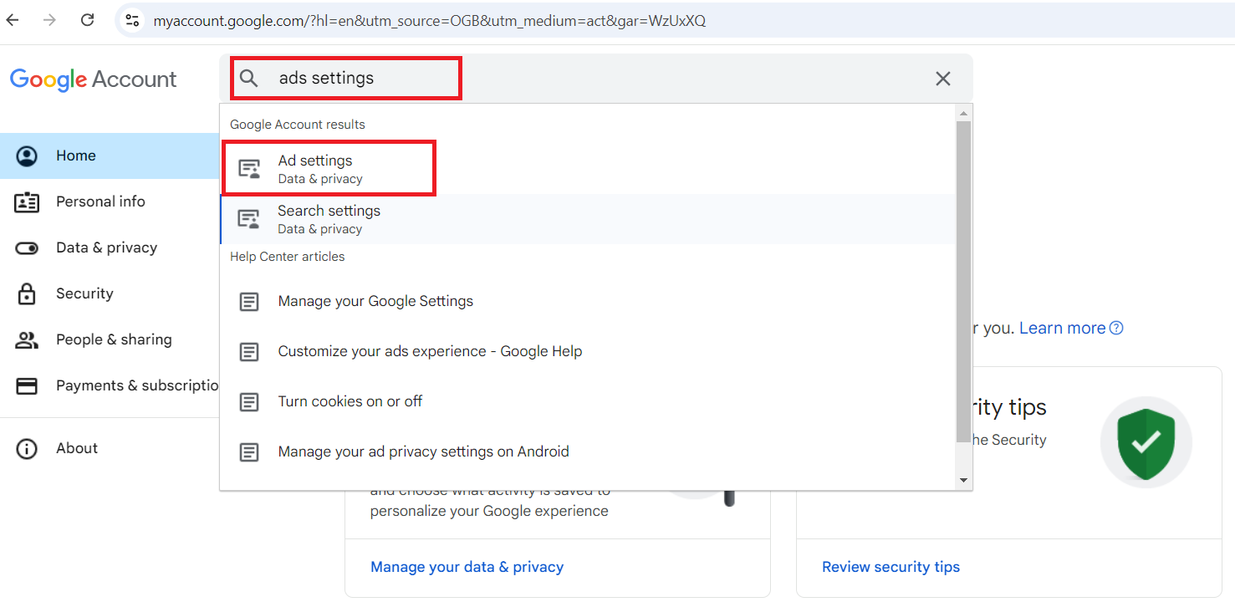Click the results scrollbar up arrow
The height and width of the screenshot is (602, 1235).
(x=963, y=113)
